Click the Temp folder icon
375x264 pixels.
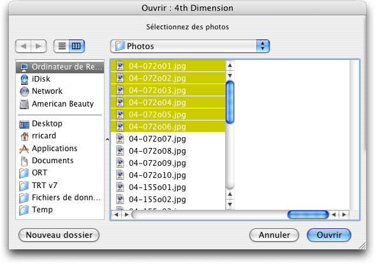pos(24,210)
